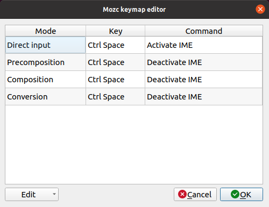Screen dimensions: 269x207
Task: Sort by the Command column header
Action: tap(204, 31)
